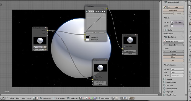Collapse the Grease Pencil panel
The image size is (191, 101).
coord(164,2)
